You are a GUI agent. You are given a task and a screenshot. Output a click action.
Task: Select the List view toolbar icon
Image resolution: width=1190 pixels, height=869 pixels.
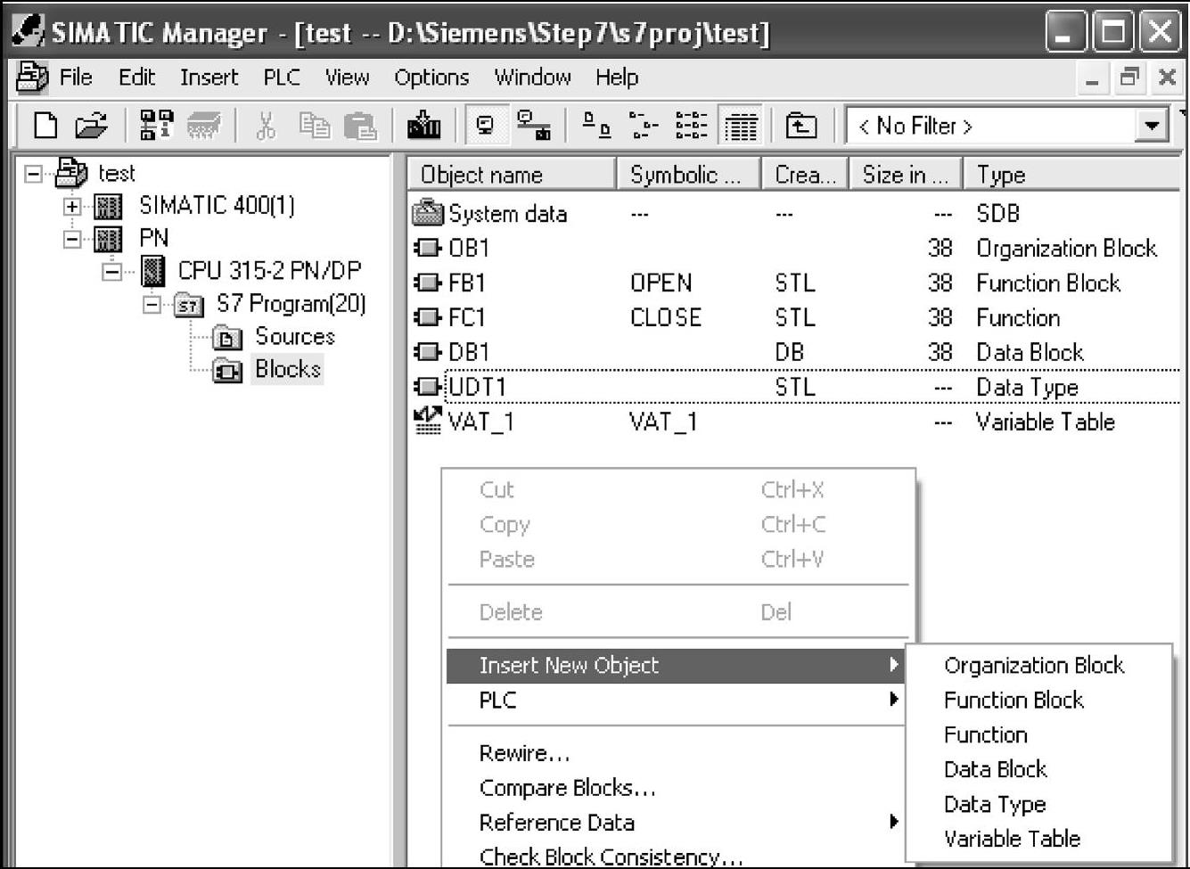click(691, 126)
